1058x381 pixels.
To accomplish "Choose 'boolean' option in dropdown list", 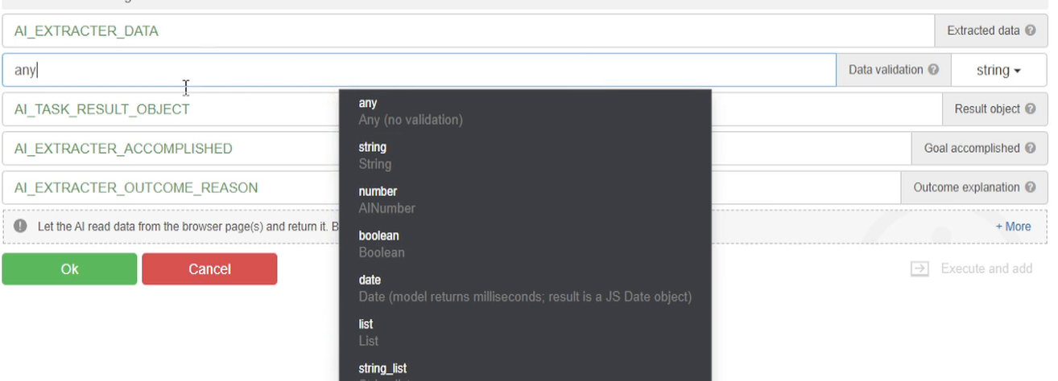I will (525, 244).
